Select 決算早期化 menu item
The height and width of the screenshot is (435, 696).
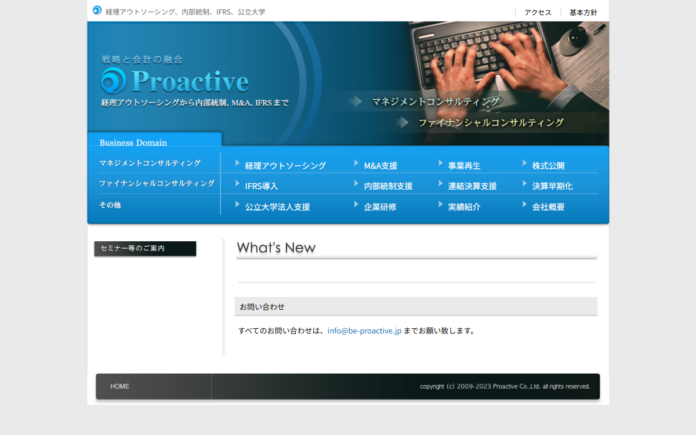pyautogui.click(x=552, y=186)
